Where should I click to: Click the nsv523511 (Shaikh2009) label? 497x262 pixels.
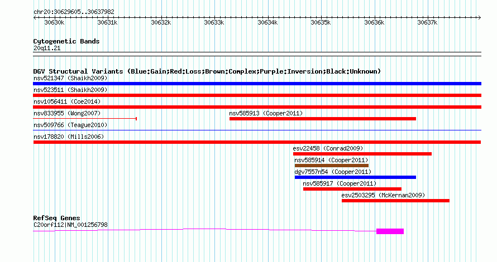pyautogui.click(x=70, y=90)
